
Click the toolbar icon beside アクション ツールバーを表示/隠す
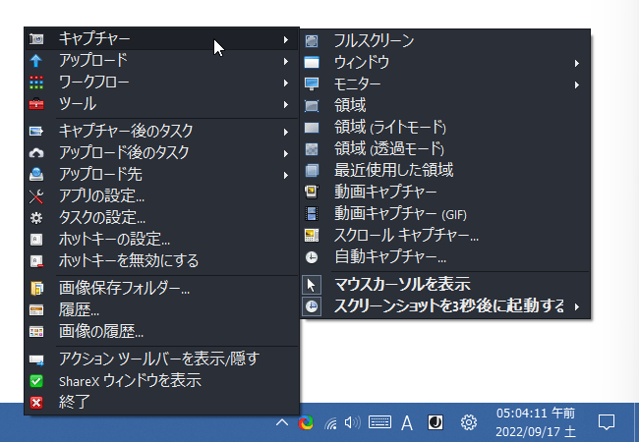pyautogui.click(x=36, y=359)
